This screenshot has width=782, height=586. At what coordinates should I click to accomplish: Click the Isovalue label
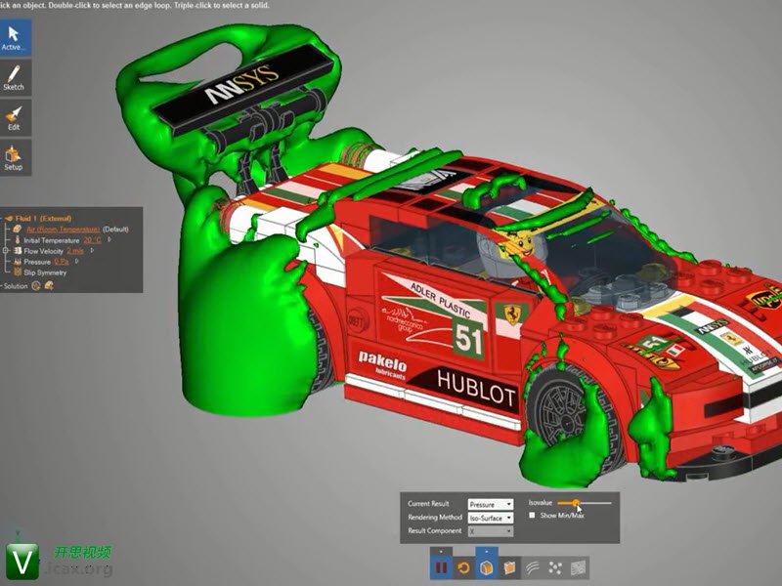click(541, 502)
